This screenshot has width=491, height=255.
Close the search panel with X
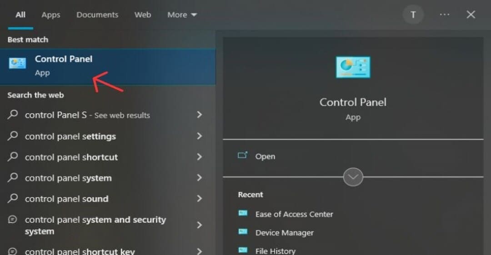(471, 15)
